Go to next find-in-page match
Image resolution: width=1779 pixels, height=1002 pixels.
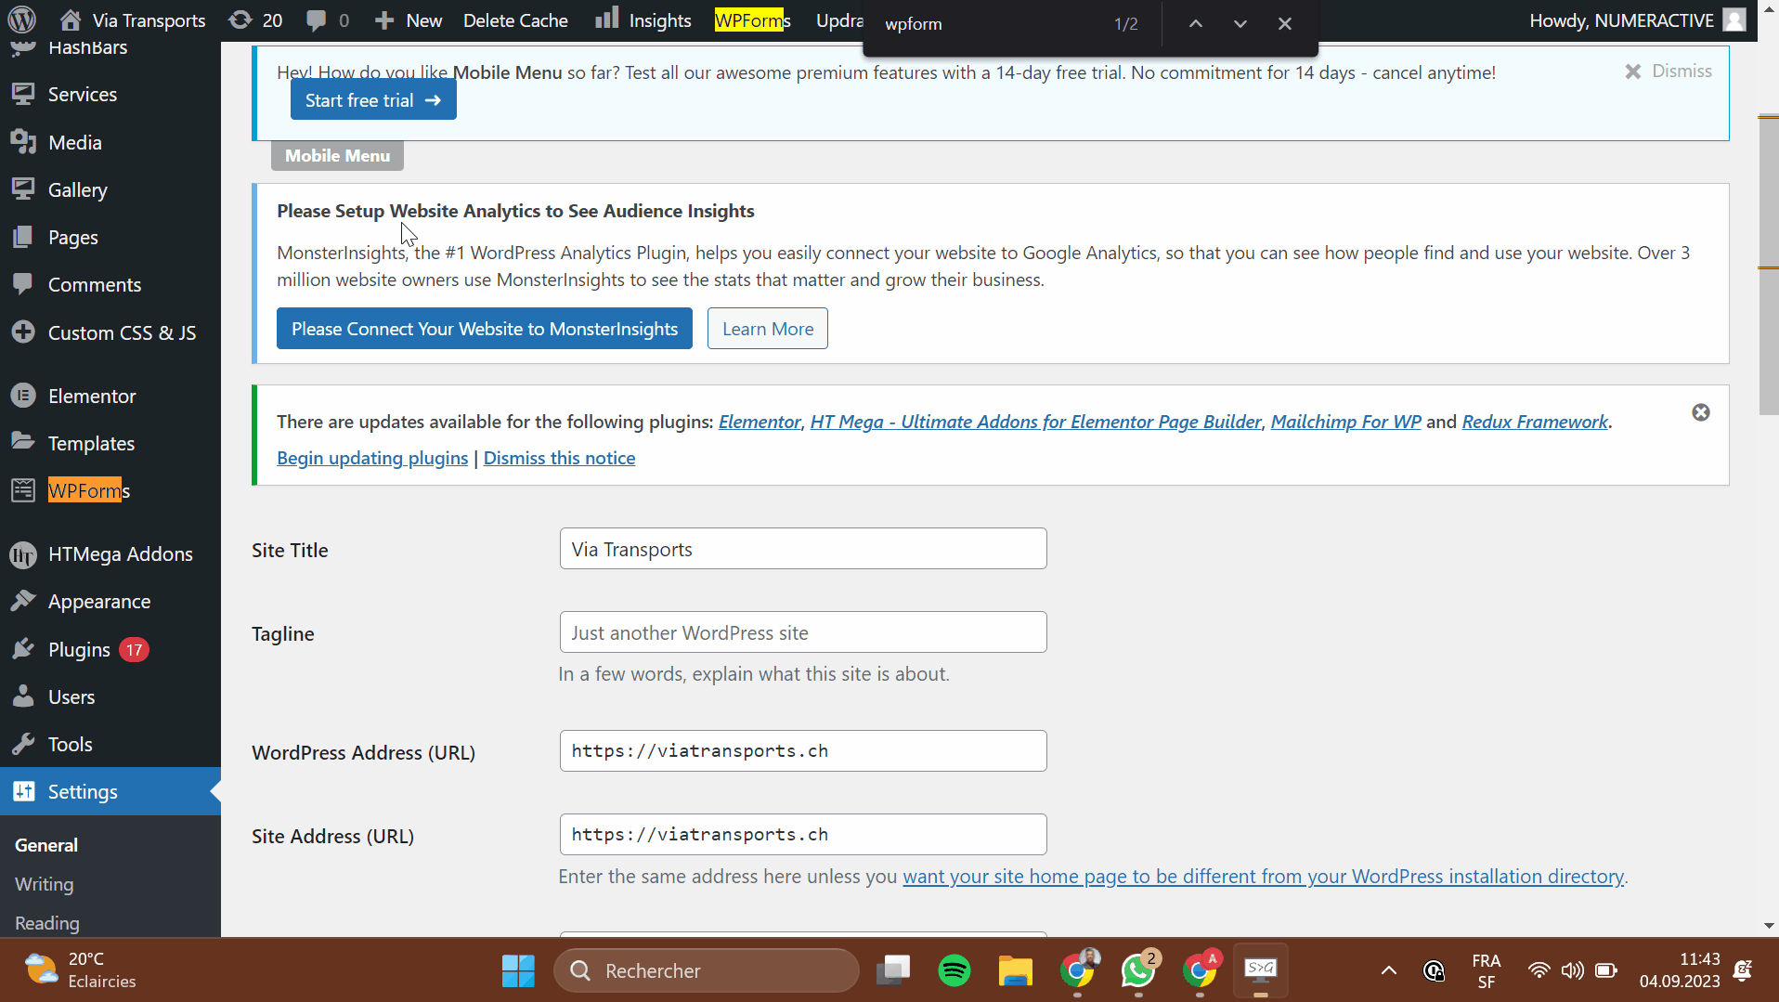pos(1240,23)
